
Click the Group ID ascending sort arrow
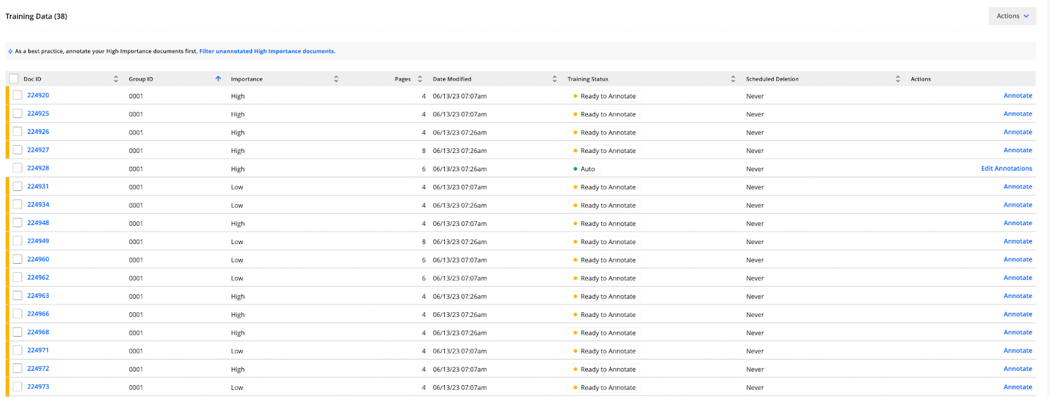(218, 79)
